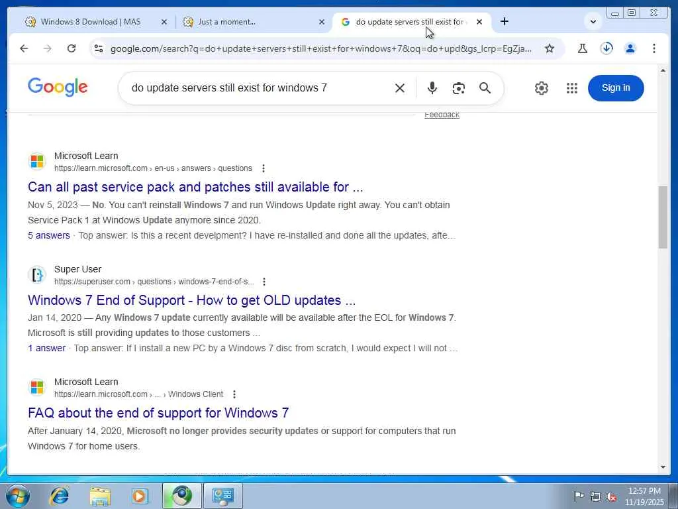The height and width of the screenshot is (509, 678).
Task: Click the Google logo
Action: (58, 87)
